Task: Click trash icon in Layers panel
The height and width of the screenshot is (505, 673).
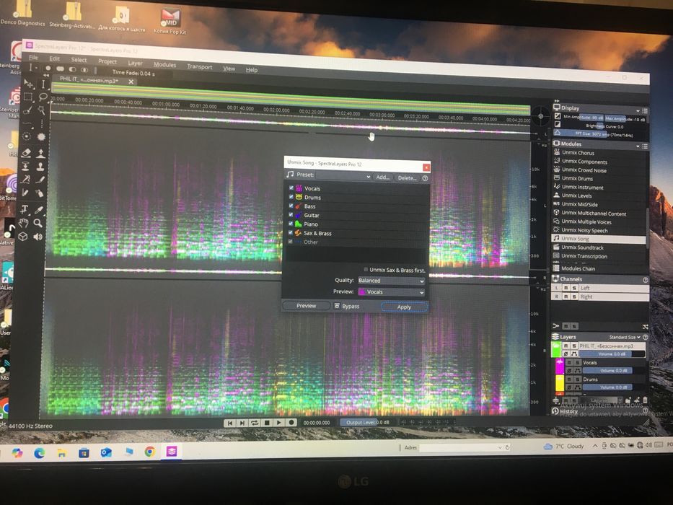Action: tap(645, 400)
